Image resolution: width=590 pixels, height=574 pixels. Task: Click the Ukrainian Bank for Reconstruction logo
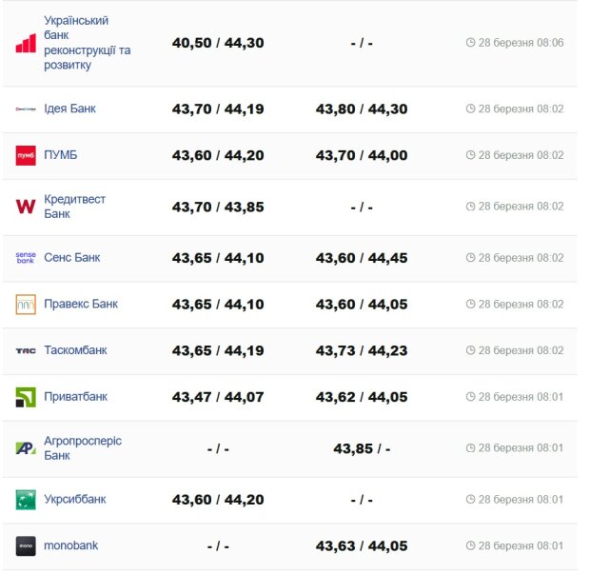coord(26,43)
